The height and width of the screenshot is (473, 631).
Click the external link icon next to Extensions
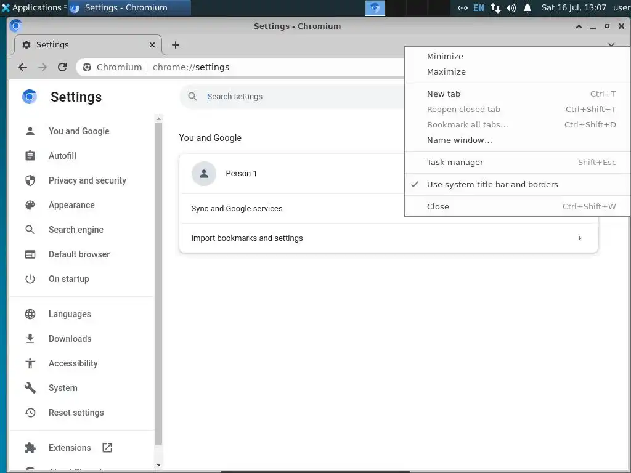point(107,448)
